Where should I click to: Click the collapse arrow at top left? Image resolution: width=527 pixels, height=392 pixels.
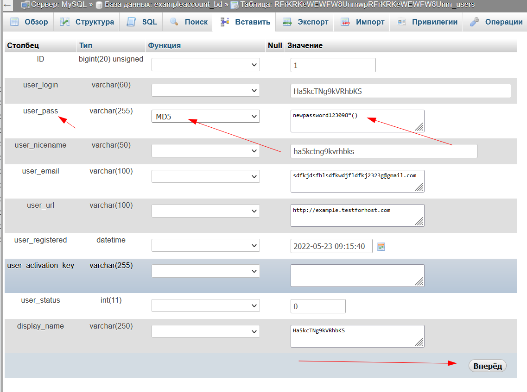(7, 5)
